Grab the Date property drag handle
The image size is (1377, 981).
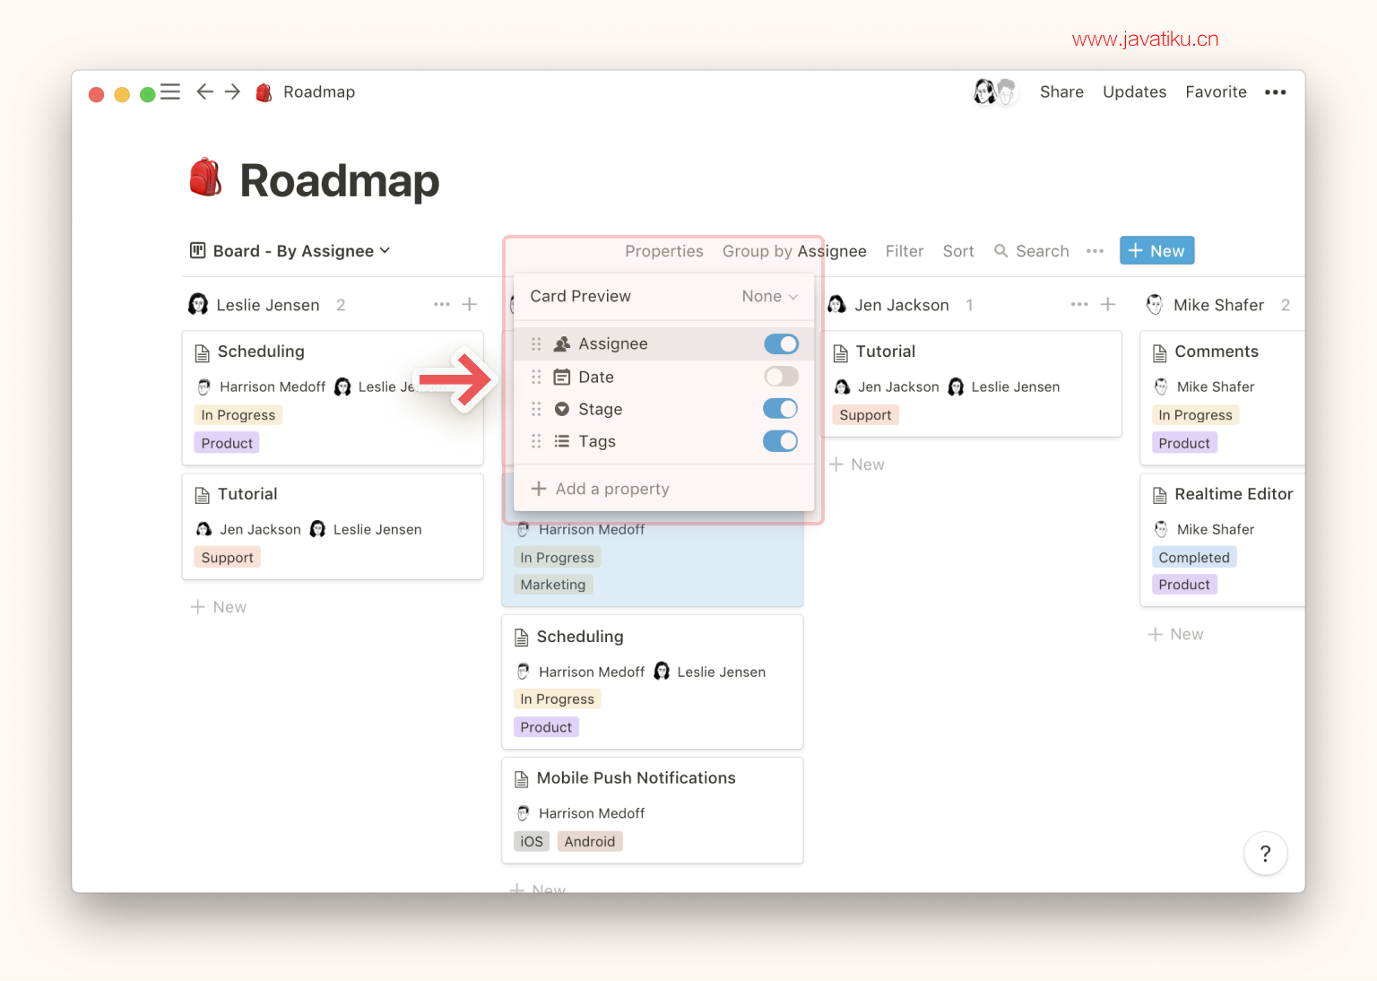pos(536,377)
